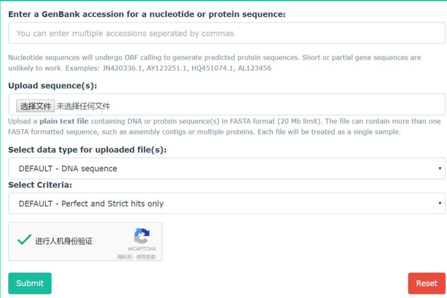
Task: Click the 进行人机身份验证 captcha label
Action: 64,241
